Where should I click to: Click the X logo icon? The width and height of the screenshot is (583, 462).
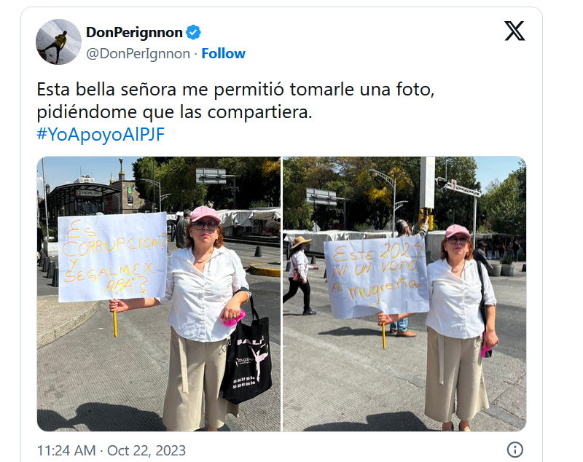pyautogui.click(x=514, y=31)
